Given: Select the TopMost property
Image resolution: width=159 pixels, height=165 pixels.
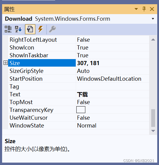Looking at the screenshot, I should pos(42,102).
